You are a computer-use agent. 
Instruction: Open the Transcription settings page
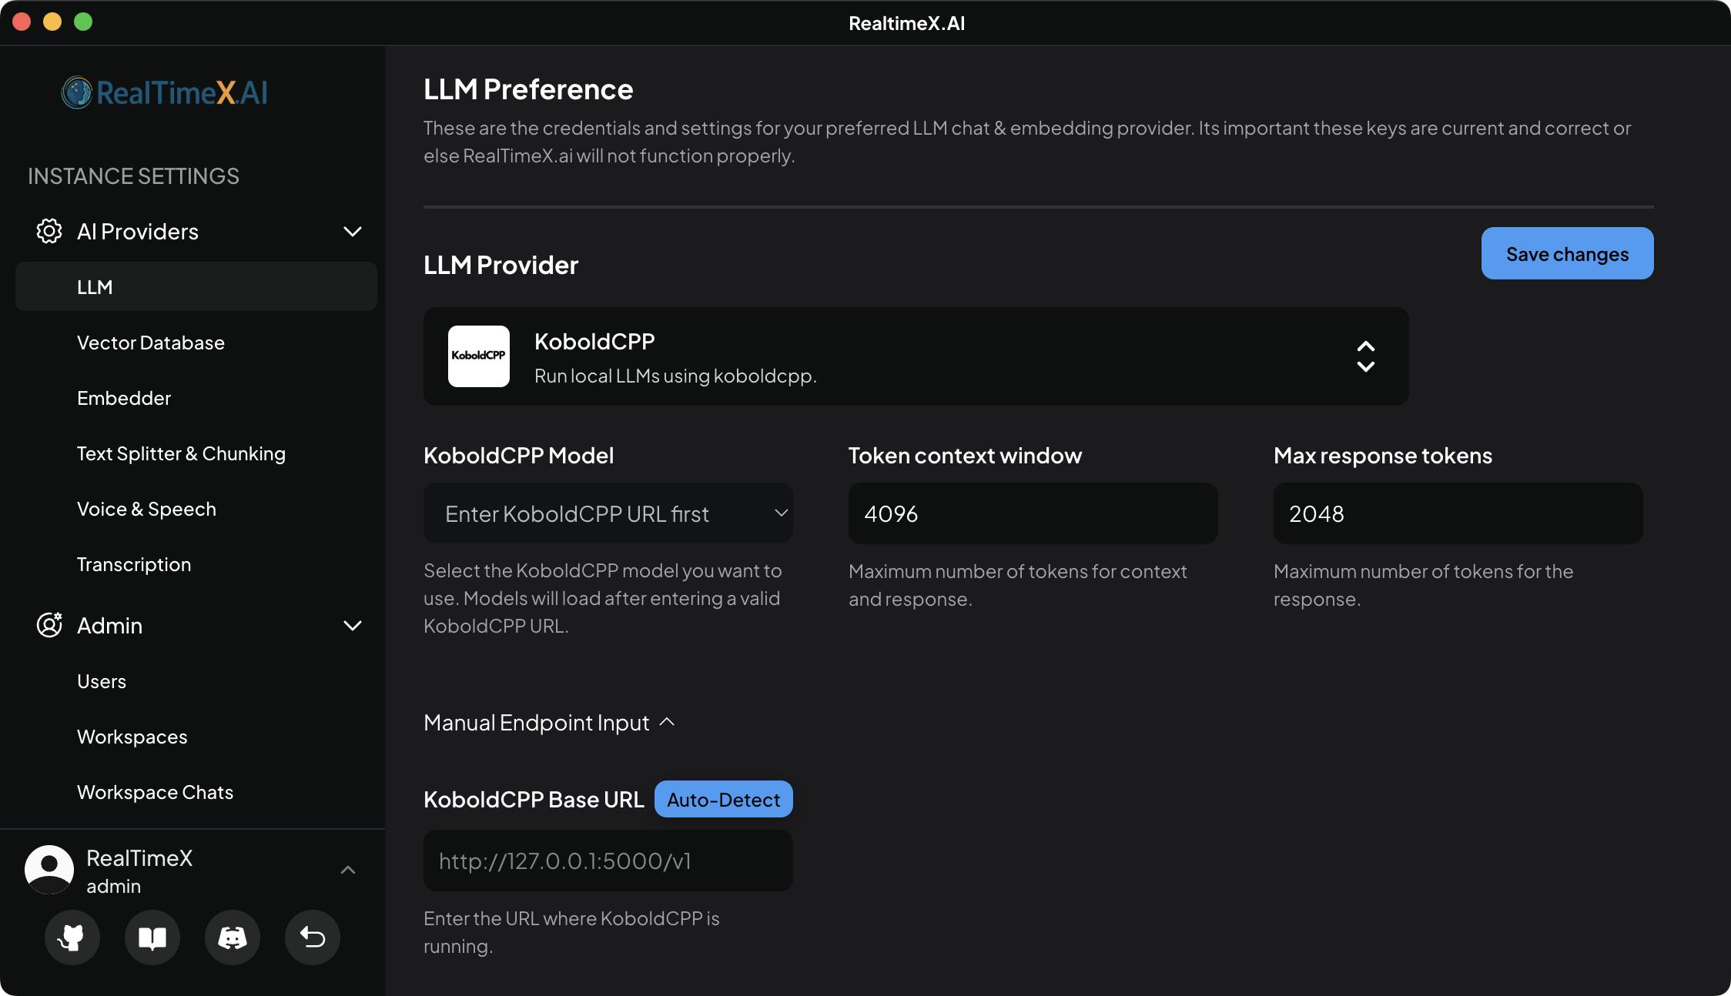pyautogui.click(x=134, y=564)
